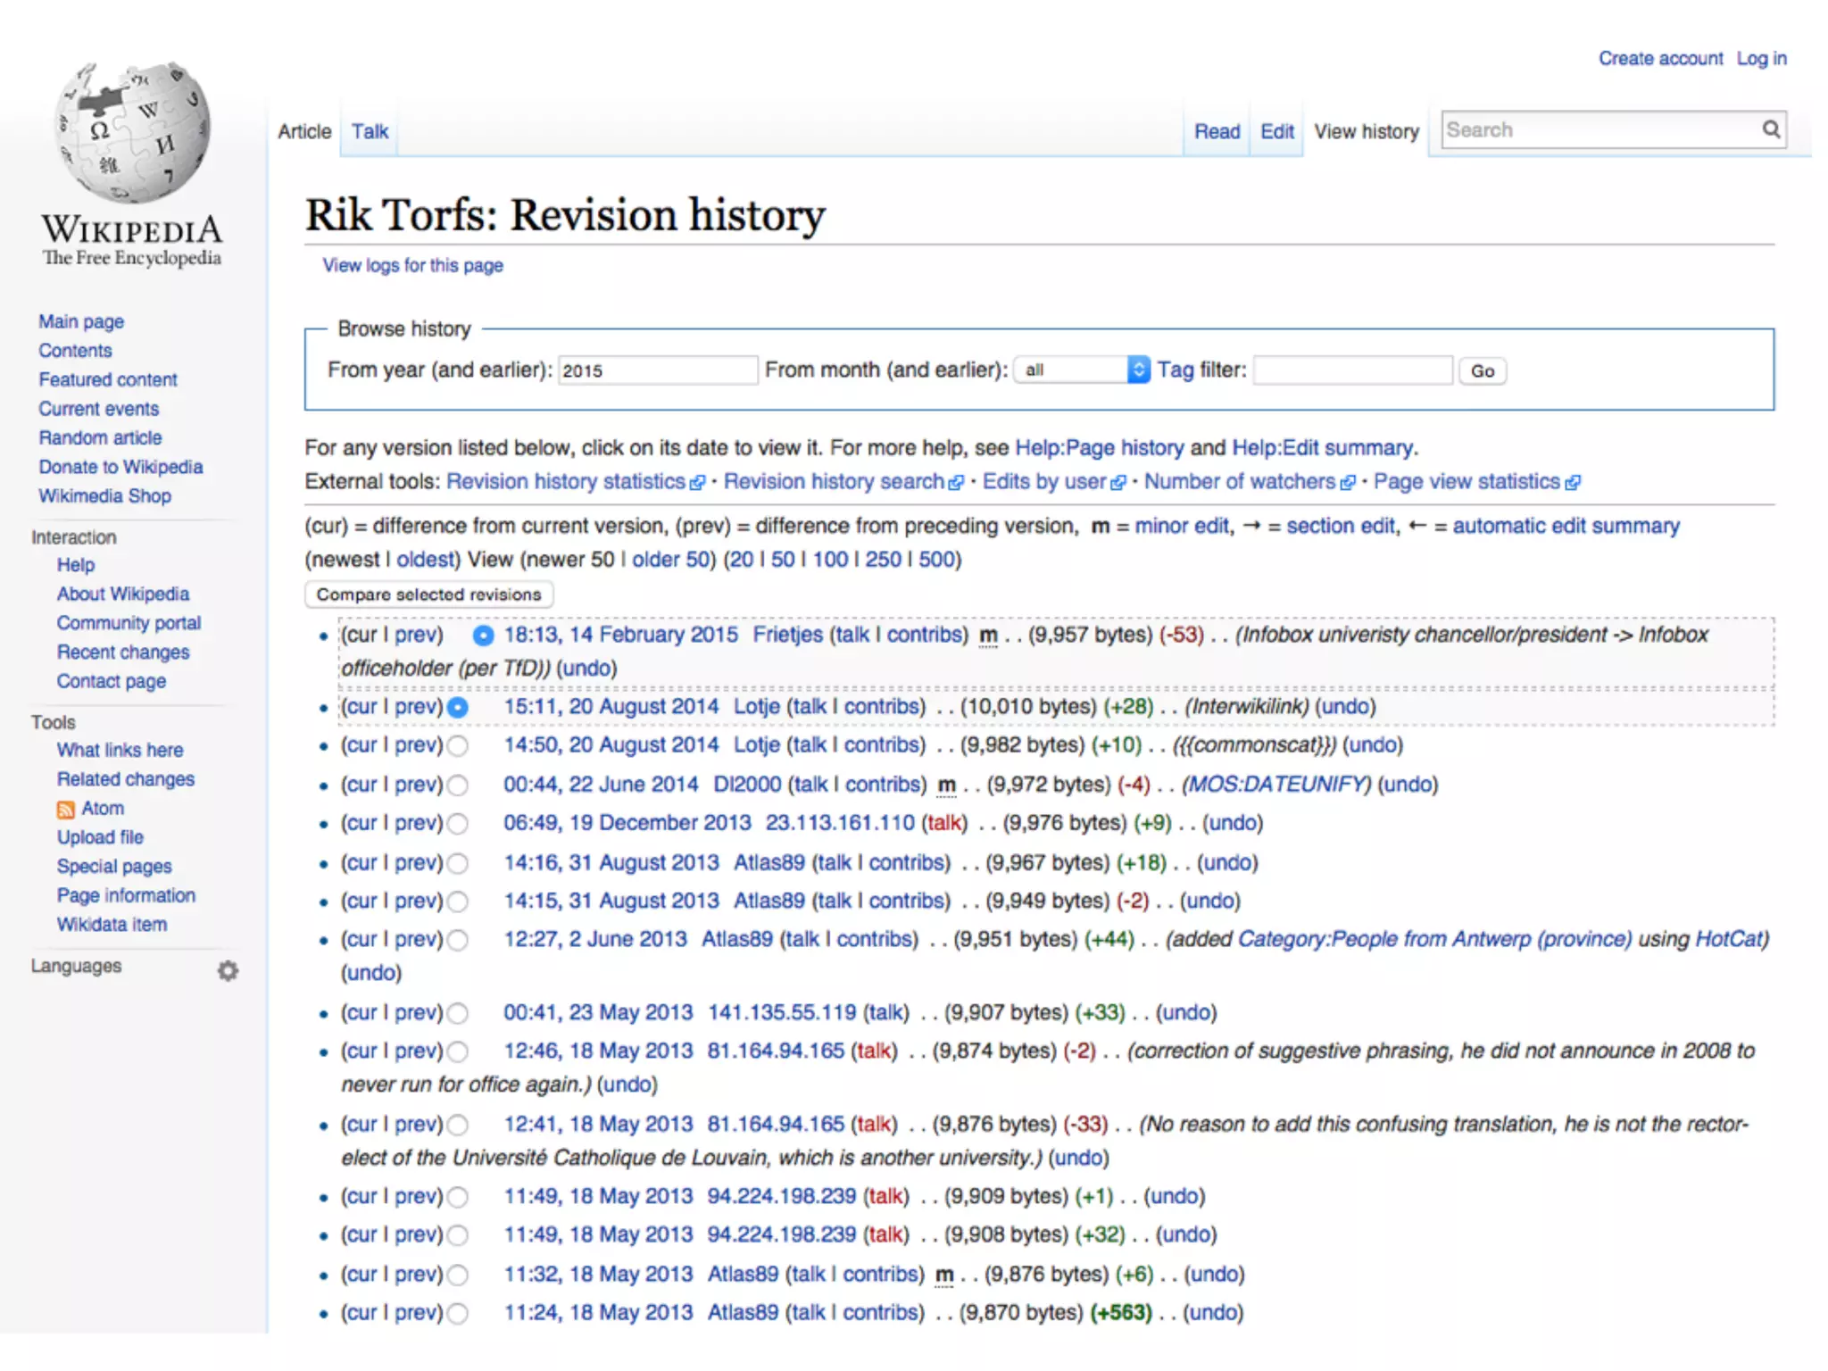Open the Edit tab
The height and width of the screenshot is (1371, 1828).
click(x=1276, y=132)
